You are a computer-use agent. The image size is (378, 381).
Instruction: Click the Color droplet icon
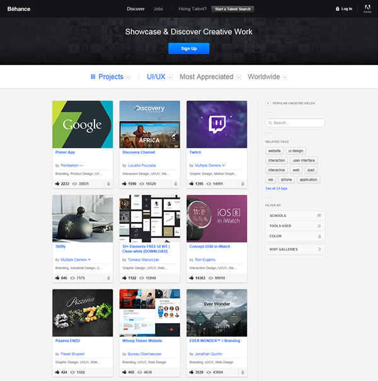[319, 236]
